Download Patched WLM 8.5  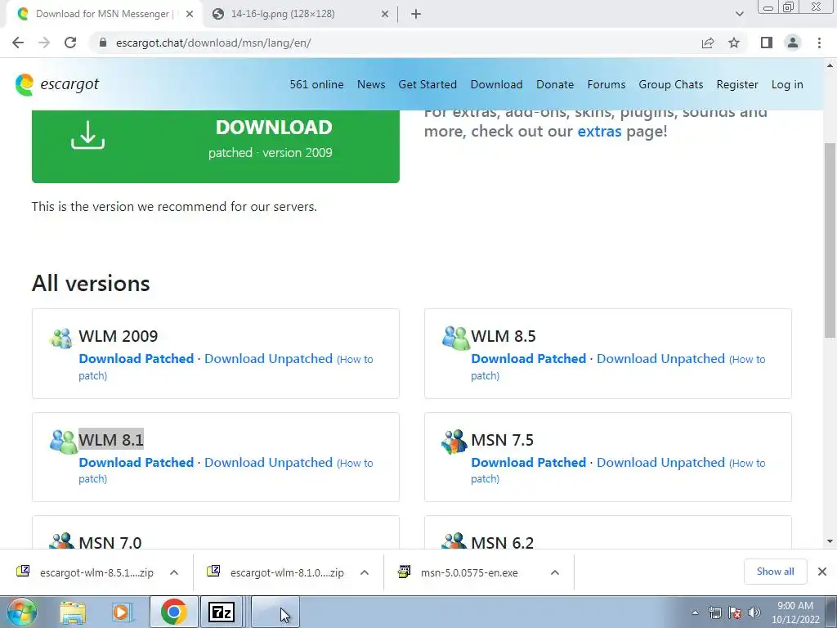tap(529, 358)
